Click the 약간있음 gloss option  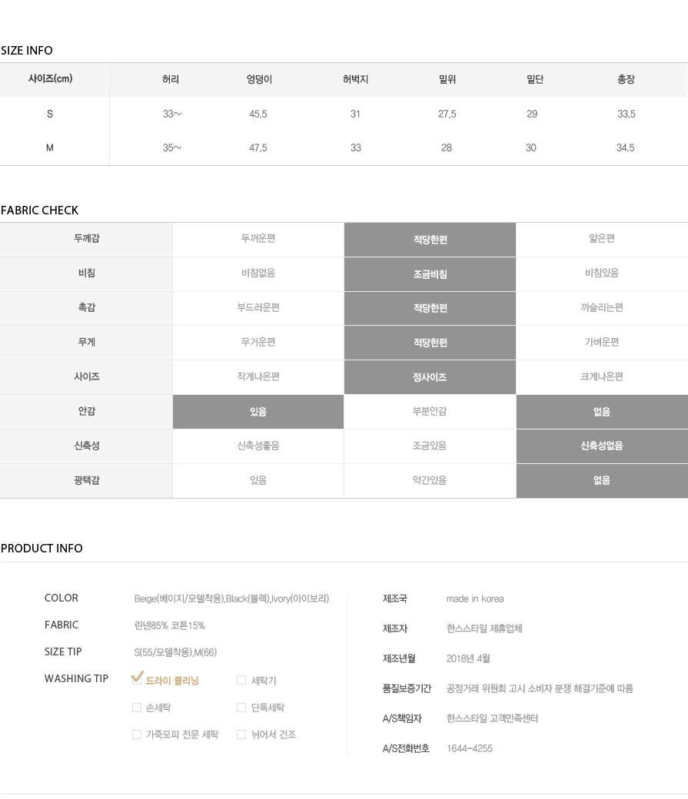click(430, 480)
